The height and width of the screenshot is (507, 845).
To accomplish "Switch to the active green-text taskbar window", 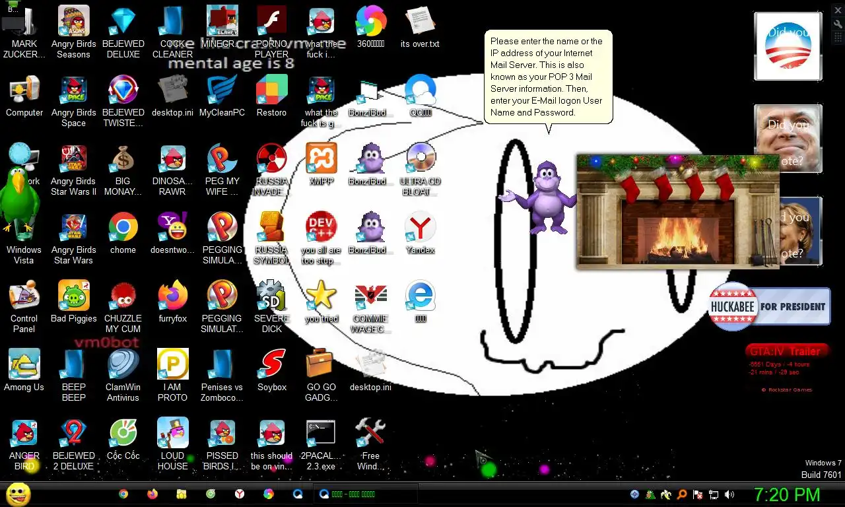I will [366, 494].
